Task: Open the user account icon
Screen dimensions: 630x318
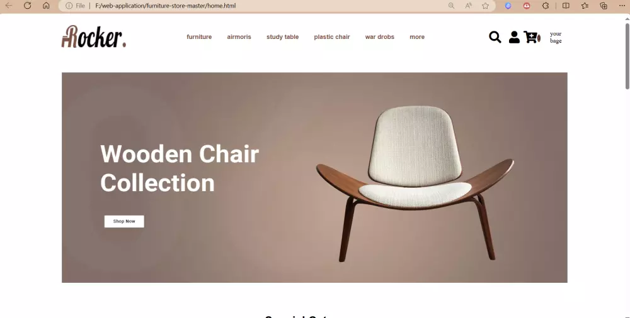Action: point(514,37)
